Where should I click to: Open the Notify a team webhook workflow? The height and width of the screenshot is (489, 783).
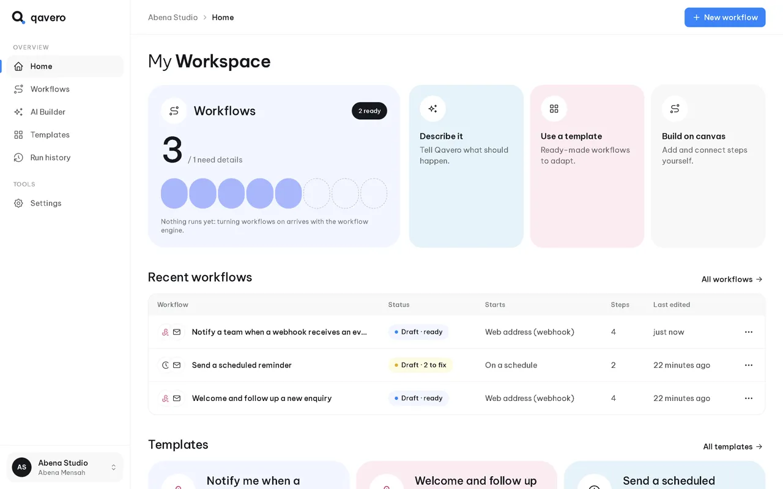[280, 332]
